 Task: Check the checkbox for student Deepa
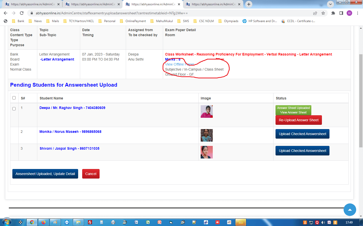pyautogui.click(x=14, y=109)
